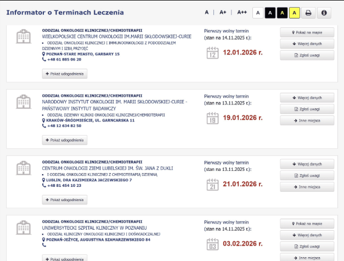
Task: Click 'Pokaż na mapie' for Poznań-Stare Miasto
Action: tap(307, 32)
